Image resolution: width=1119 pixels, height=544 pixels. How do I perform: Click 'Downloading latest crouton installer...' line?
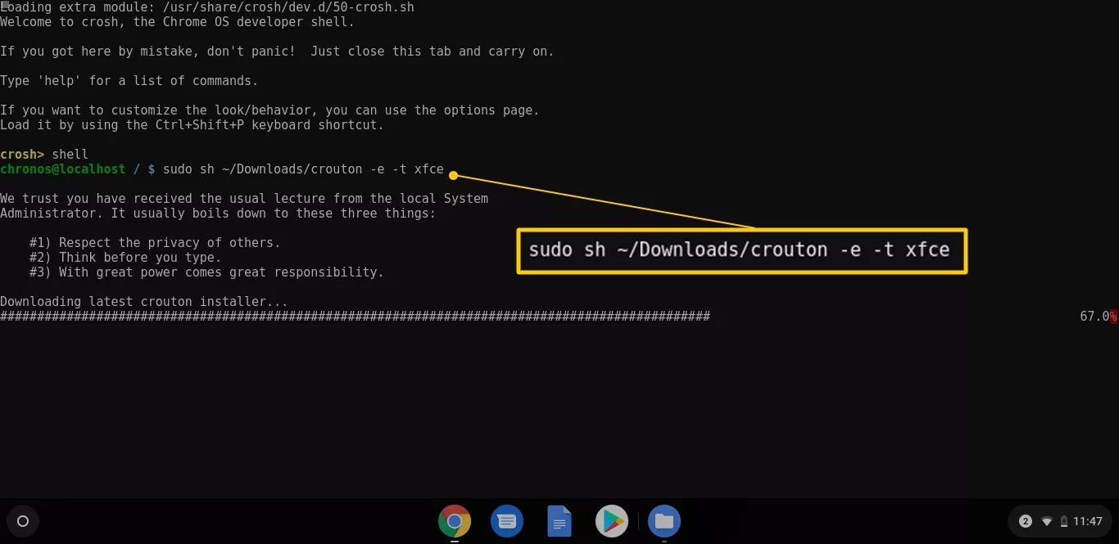(144, 302)
